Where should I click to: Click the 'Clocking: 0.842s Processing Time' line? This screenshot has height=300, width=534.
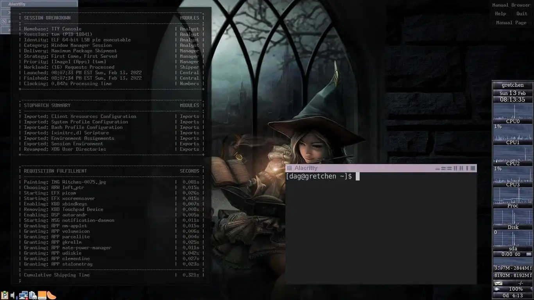pyautogui.click(x=68, y=84)
